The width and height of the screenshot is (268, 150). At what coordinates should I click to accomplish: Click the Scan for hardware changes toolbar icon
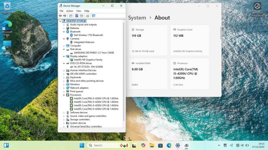click(x=93, y=16)
